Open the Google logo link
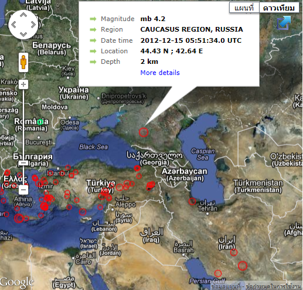Screen dimensions: 303x290 coord(16,282)
